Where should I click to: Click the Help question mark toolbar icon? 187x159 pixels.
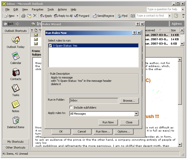coord(176,16)
